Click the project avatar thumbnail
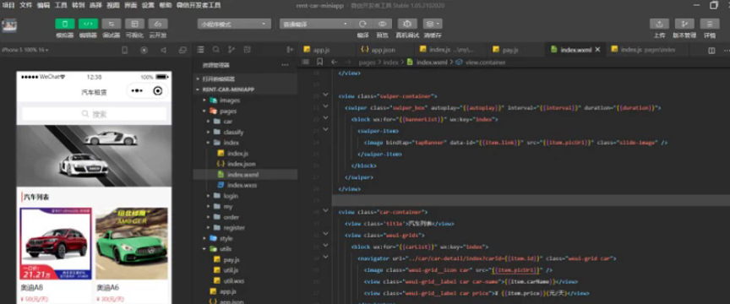Screen dimensions: 730x304 pos(9,25)
